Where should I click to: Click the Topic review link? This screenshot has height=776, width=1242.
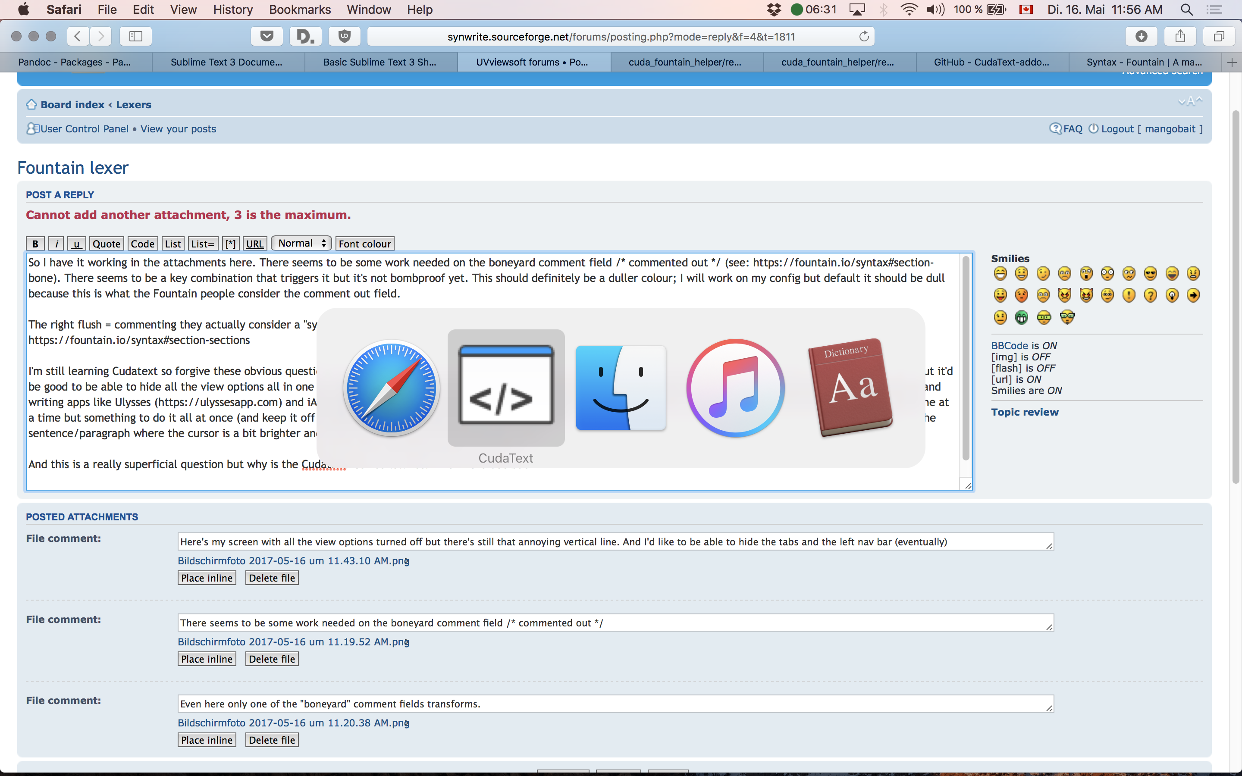pos(1024,412)
